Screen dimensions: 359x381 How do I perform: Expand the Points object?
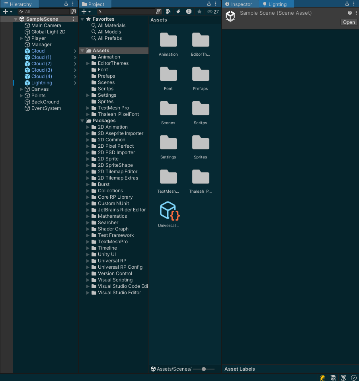click(21, 96)
